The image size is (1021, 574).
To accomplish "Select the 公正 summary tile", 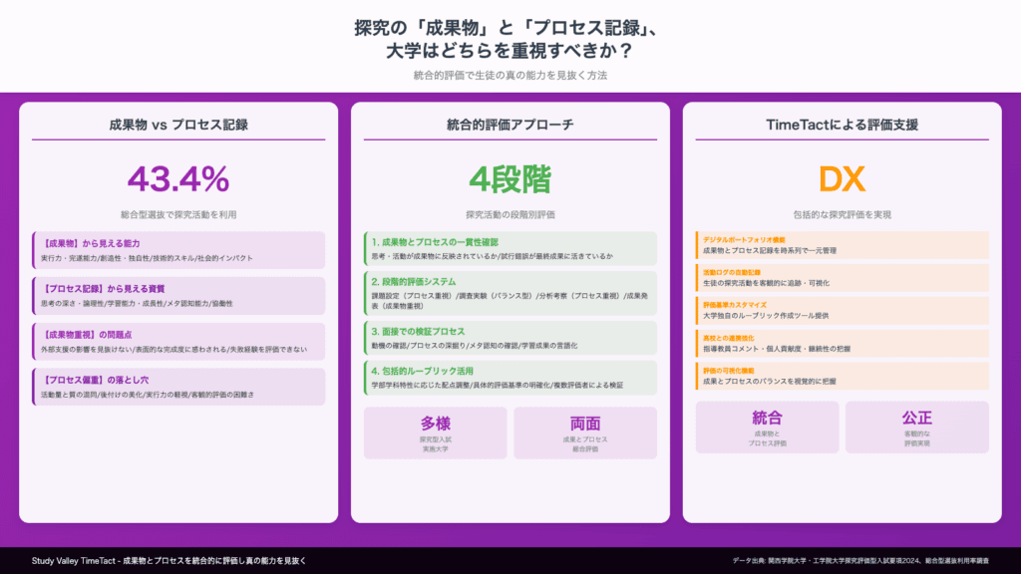I will [x=916, y=427].
